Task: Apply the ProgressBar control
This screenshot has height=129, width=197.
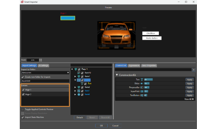Action: pos(190,87)
